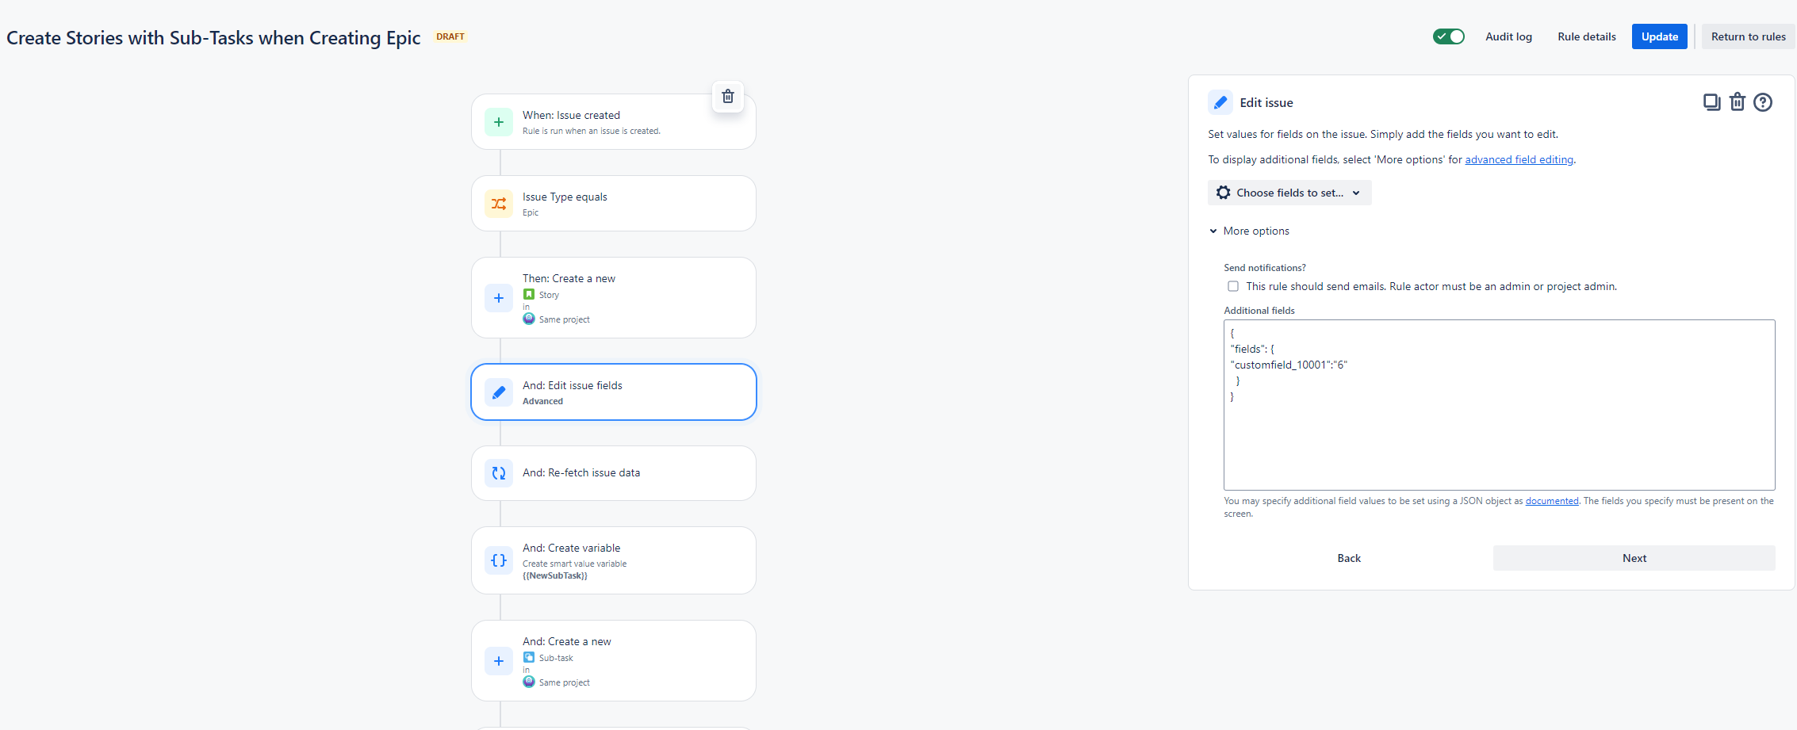1797x730 pixels.
Task: Click the customfield_10001 line in JSON
Action: coord(1289,365)
